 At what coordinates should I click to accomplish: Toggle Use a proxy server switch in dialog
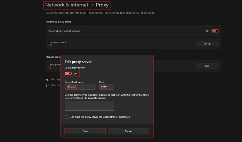pos(68,73)
